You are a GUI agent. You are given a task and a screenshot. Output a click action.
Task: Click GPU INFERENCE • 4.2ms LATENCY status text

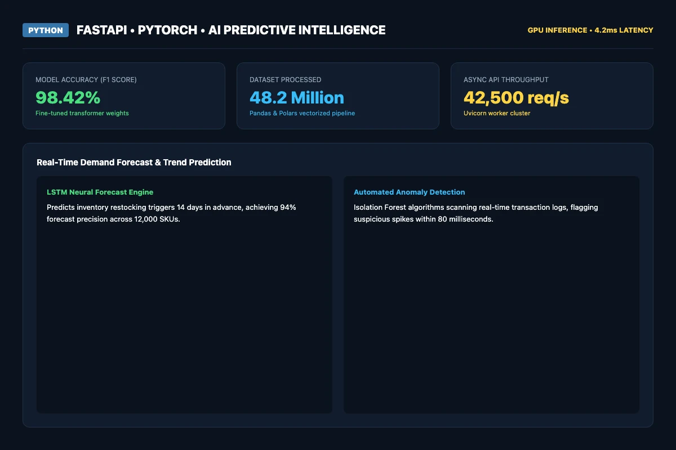pos(590,30)
